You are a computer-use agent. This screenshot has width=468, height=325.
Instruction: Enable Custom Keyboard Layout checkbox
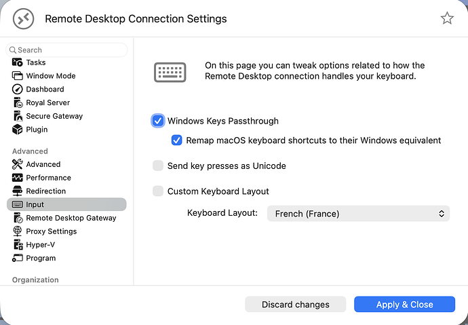[158, 191]
